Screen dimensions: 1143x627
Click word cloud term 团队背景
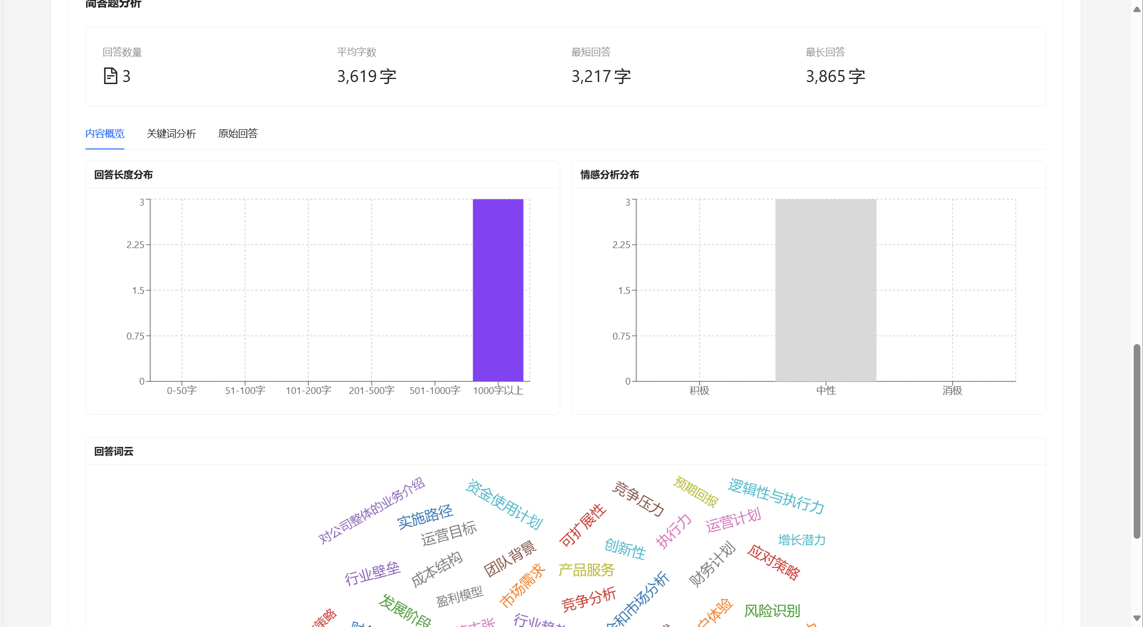(x=510, y=558)
